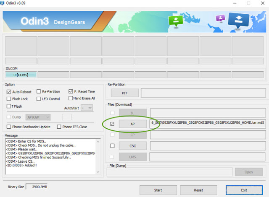Enable Phone Bootloader Update
This screenshot has height=197, width=269.
pos(8,127)
